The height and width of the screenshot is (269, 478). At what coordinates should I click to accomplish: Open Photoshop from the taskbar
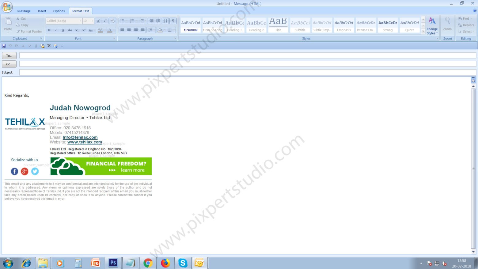pyautogui.click(x=113, y=263)
